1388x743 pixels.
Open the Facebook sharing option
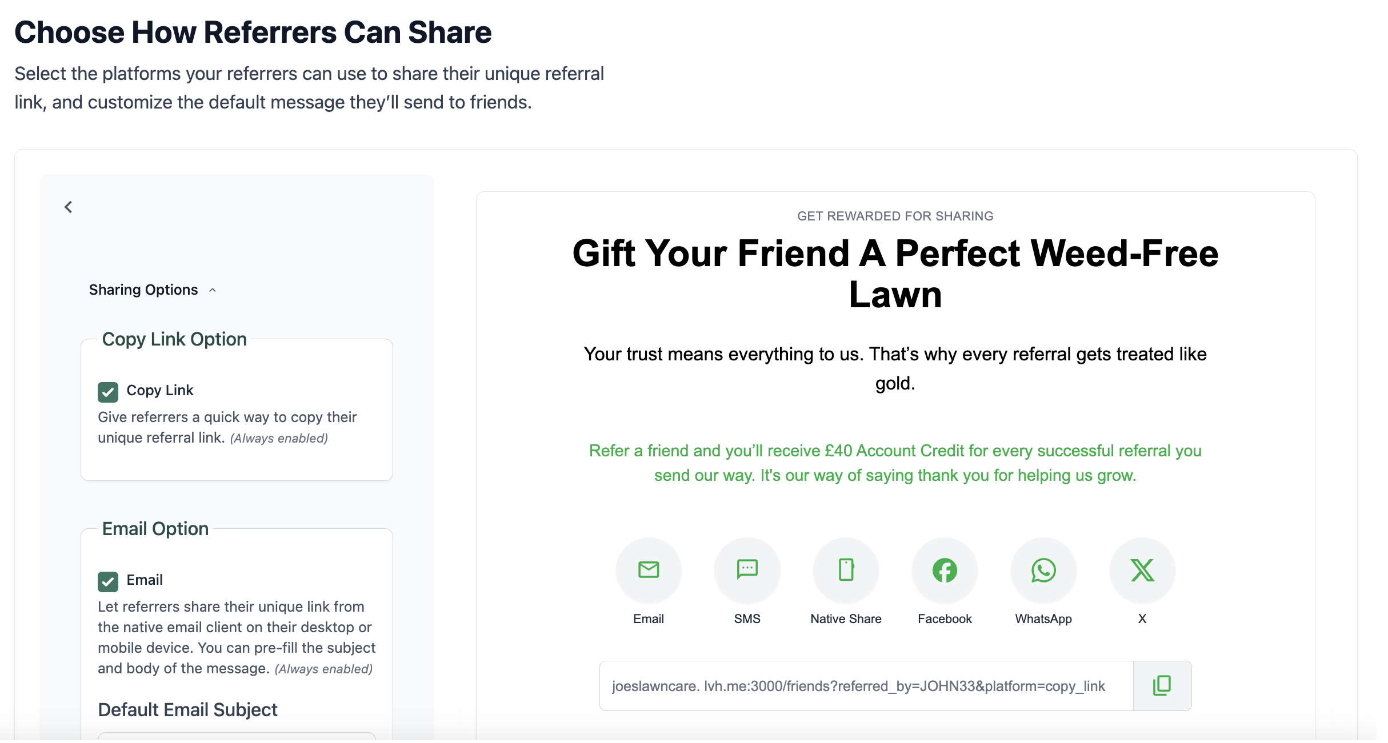click(x=943, y=570)
